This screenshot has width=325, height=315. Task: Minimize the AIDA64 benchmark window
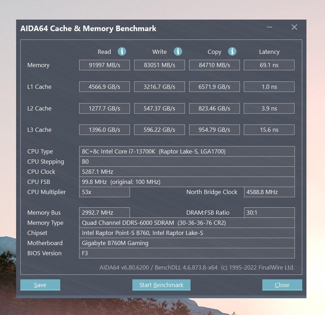pos(269,27)
